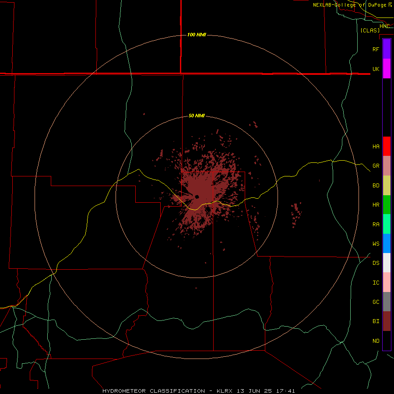The image size is (394, 394).
Task: Click the HA legend label
Action: [376, 147]
